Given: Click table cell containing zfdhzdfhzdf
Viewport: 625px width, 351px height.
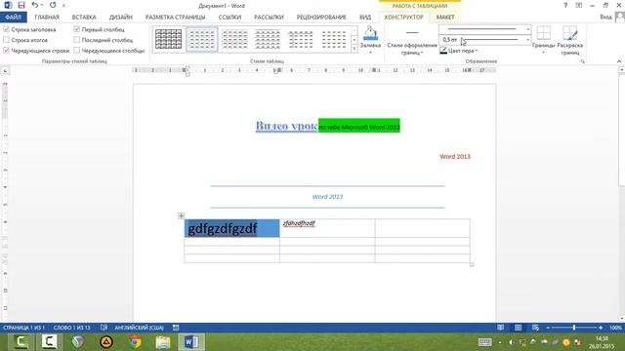Looking at the screenshot, I should [x=327, y=228].
